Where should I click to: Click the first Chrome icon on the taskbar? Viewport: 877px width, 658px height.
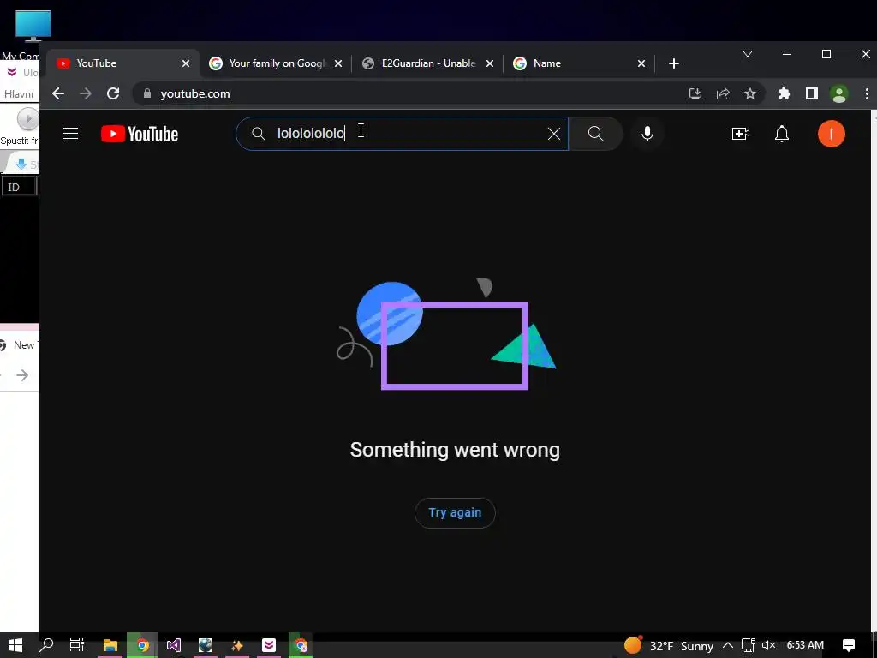pos(142,645)
